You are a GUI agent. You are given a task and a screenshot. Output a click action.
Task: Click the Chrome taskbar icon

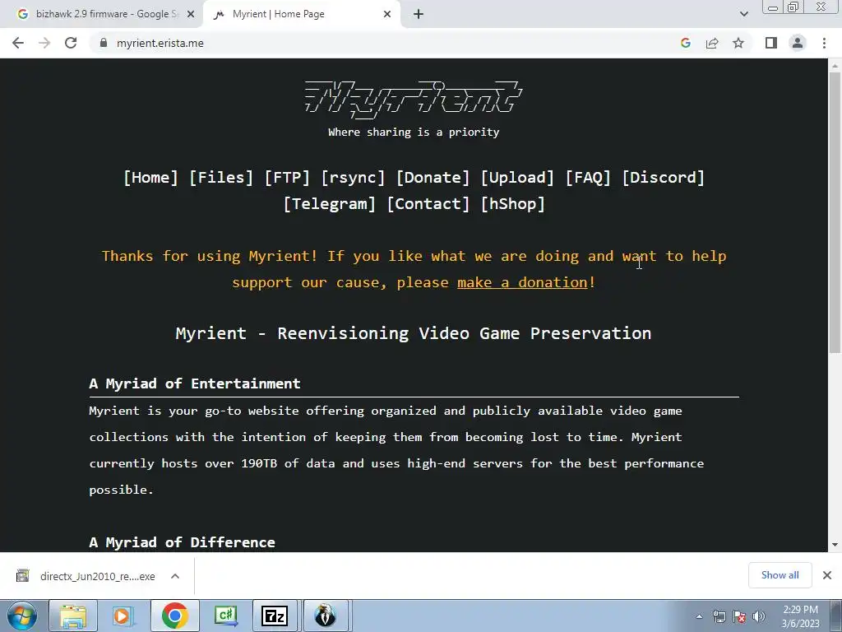174,616
